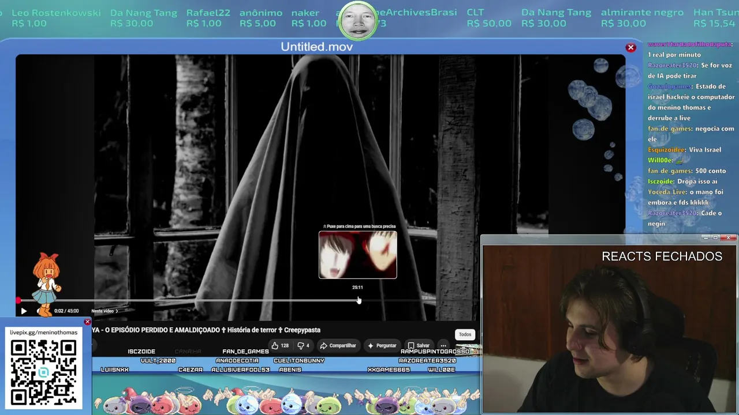Viewport: 739px width, 415px height.
Task: Close the Untitled.mov window
Action: pos(631,48)
